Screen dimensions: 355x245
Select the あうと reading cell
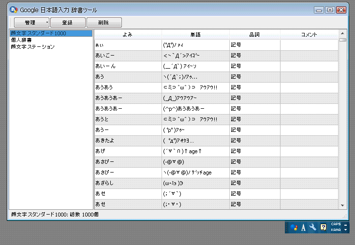[x=128, y=119]
